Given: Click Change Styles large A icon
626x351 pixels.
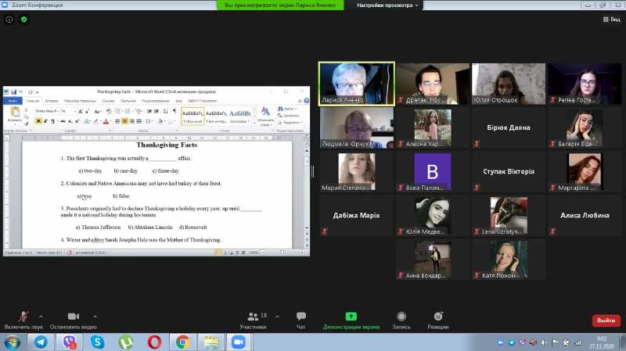Looking at the screenshot, I should pyautogui.click(x=265, y=111).
